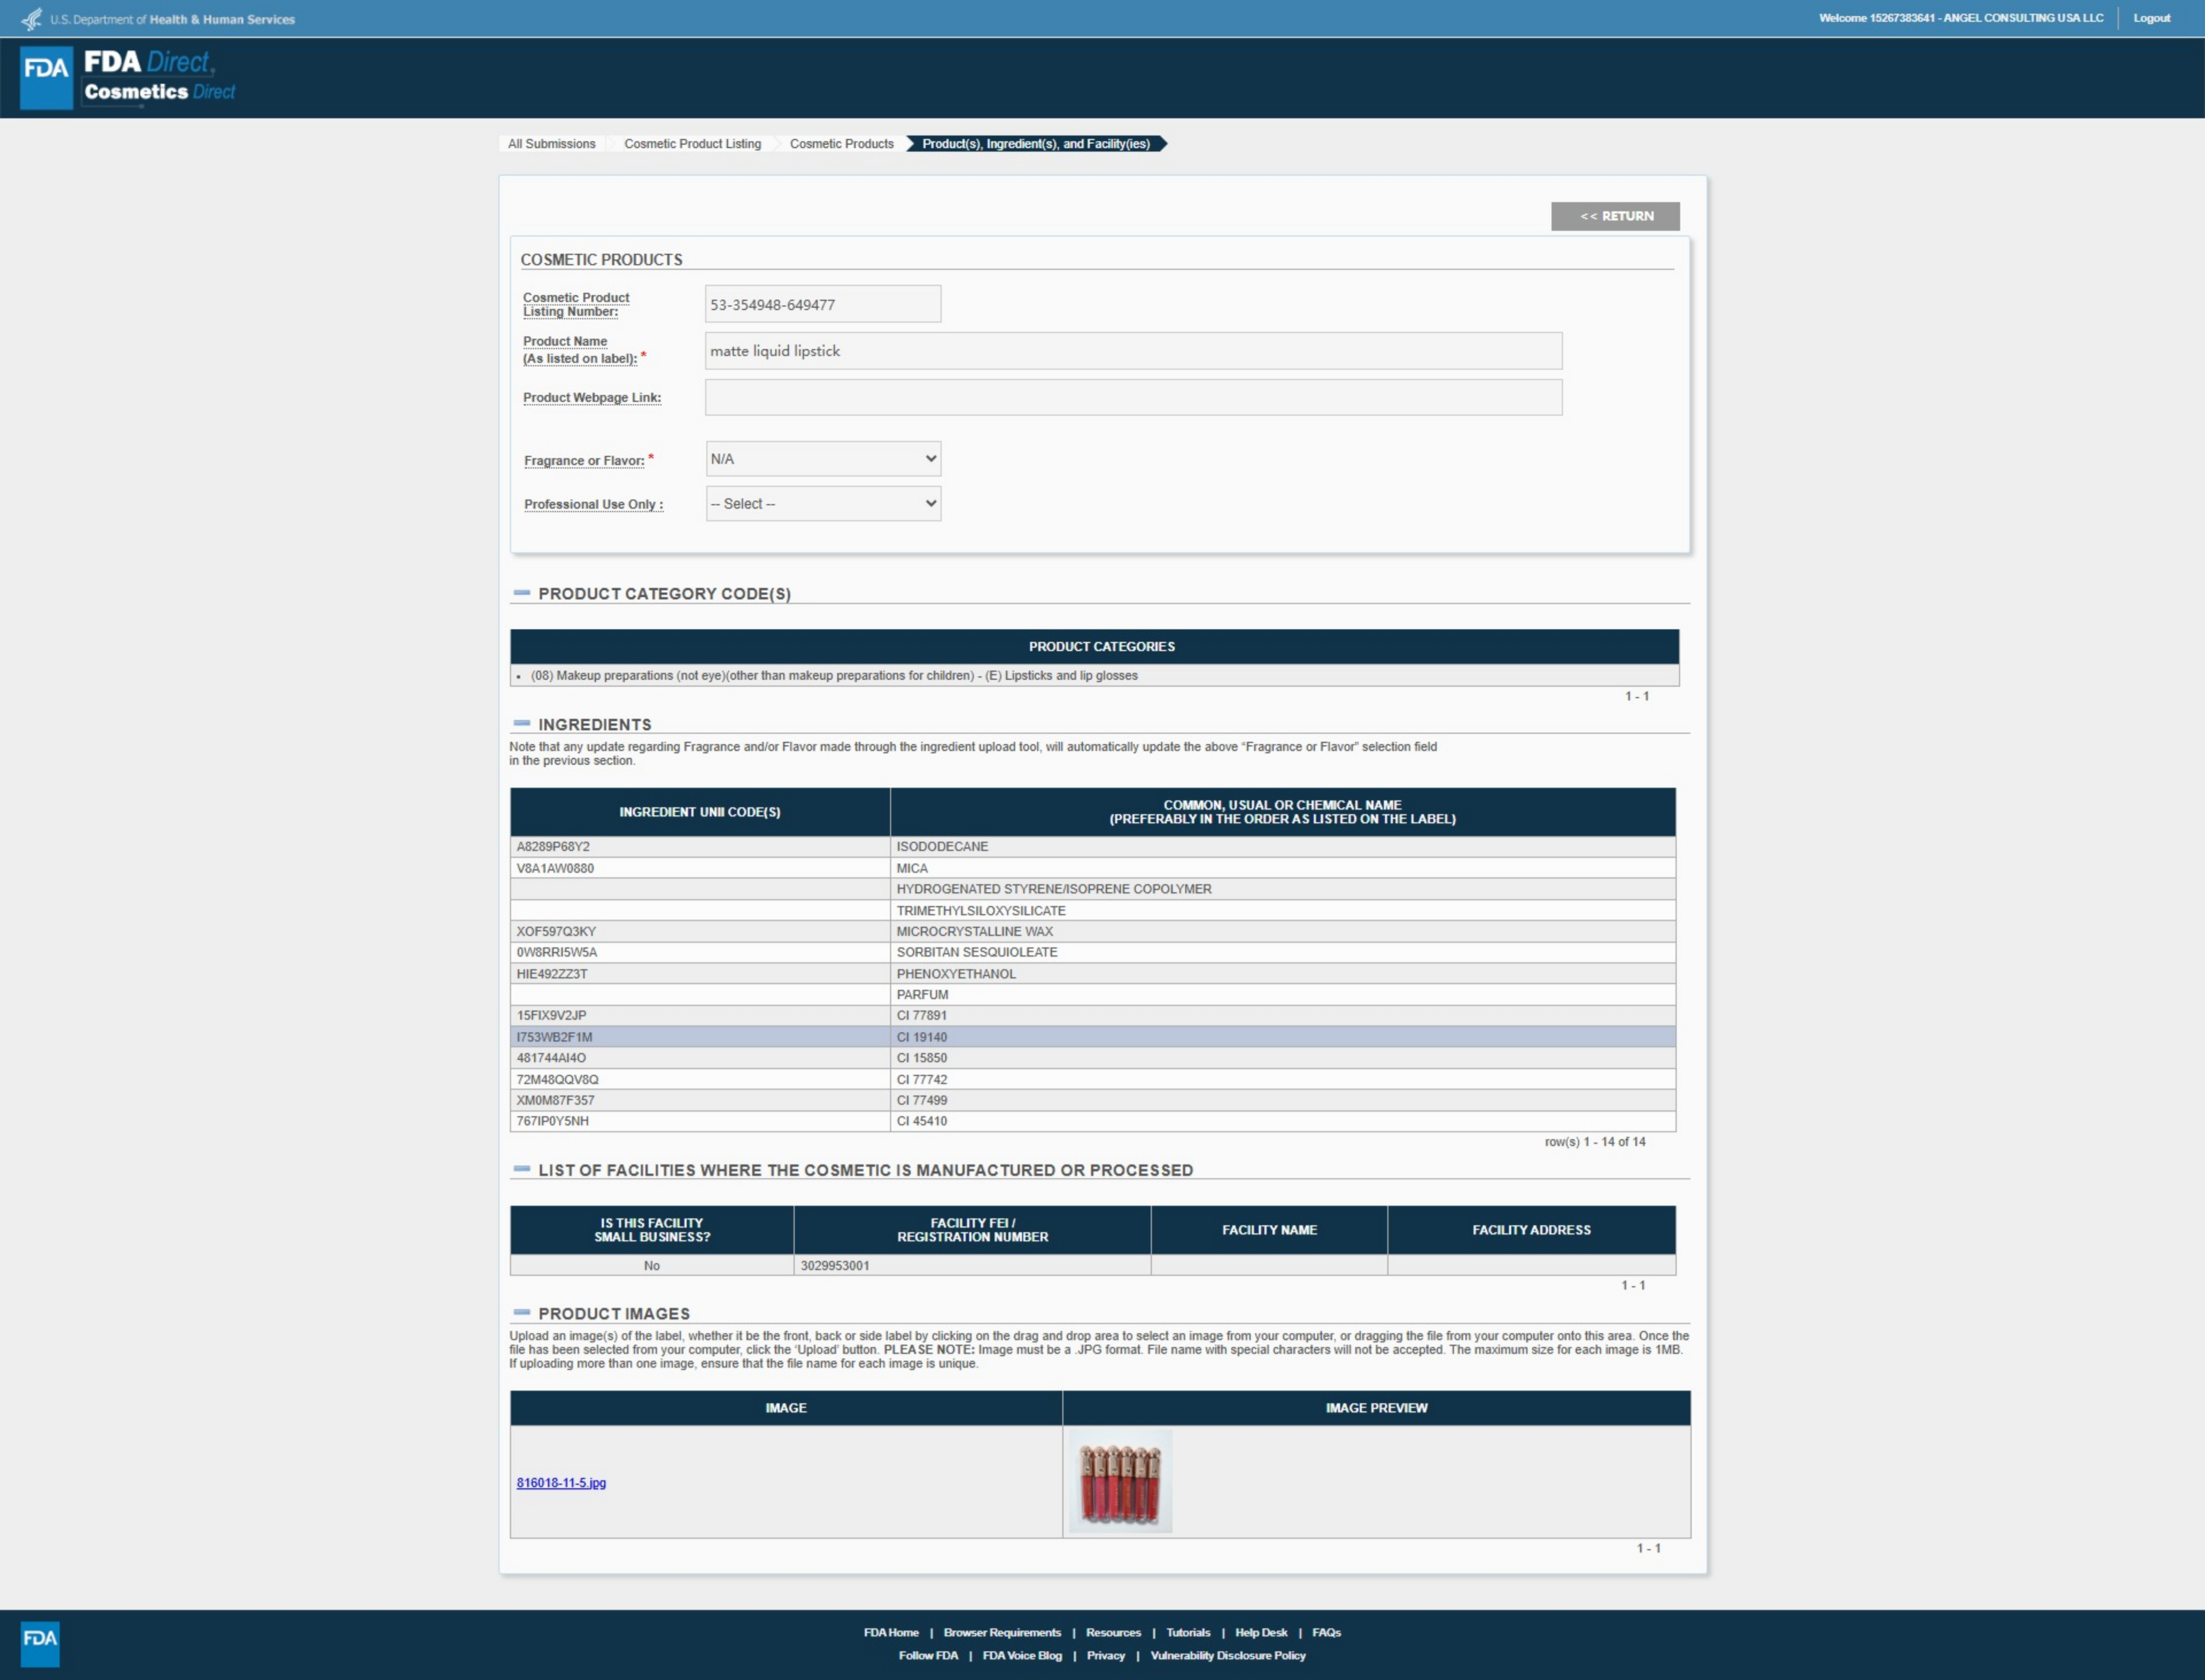
Task: Click Logout in the top bar
Action: tap(2151, 18)
